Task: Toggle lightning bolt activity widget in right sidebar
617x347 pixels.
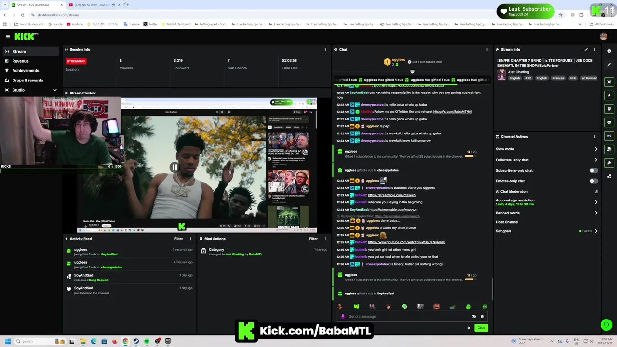Action: point(609,95)
